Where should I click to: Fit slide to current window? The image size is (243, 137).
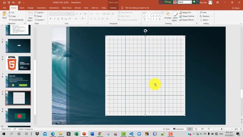[241, 129]
